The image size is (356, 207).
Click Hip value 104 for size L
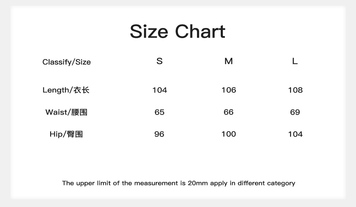coord(295,134)
